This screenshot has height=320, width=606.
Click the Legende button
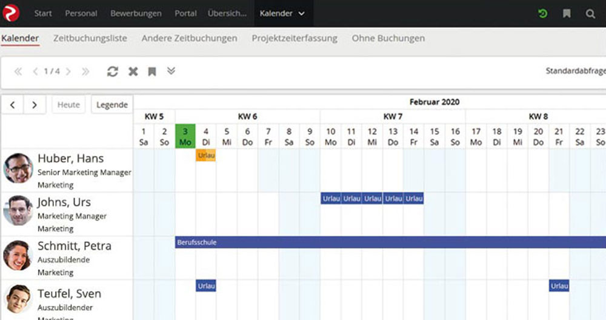pyautogui.click(x=112, y=105)
